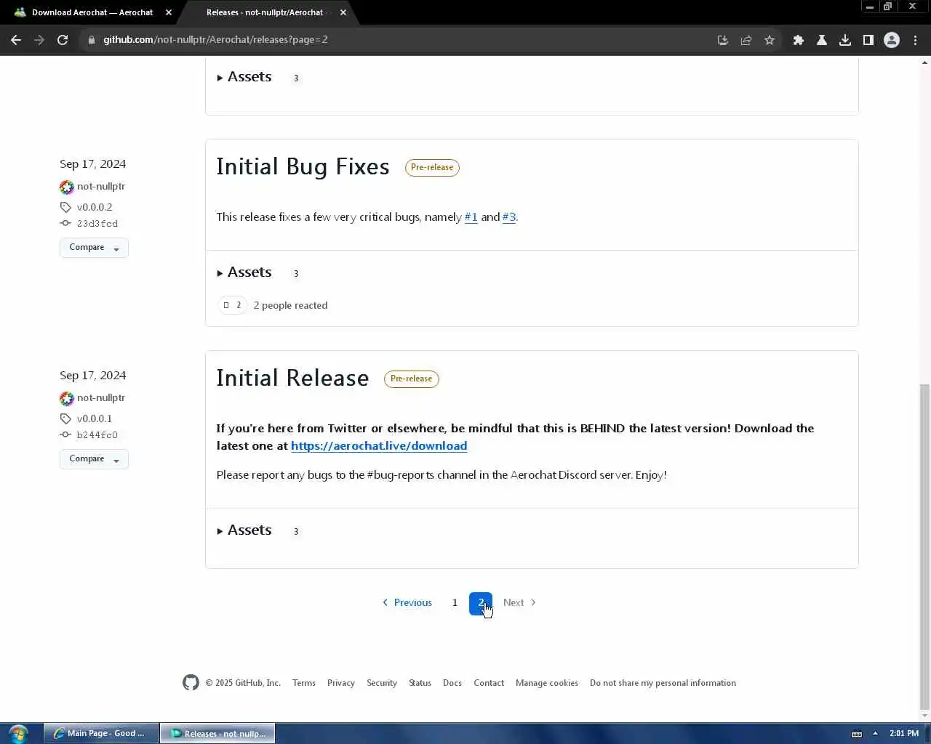This screenshot has width=931, height=744.
Task: Bookmark this page with the star icon
Action: [770, 40]
